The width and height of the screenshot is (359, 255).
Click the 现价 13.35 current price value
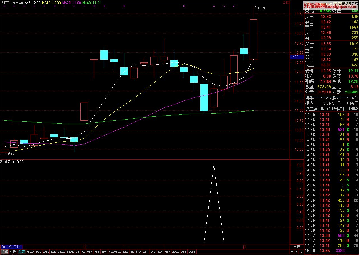326,71
